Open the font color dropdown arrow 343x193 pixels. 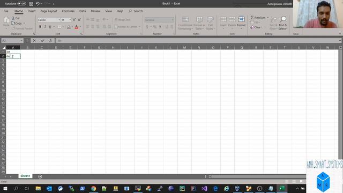[x=80, y=27]
